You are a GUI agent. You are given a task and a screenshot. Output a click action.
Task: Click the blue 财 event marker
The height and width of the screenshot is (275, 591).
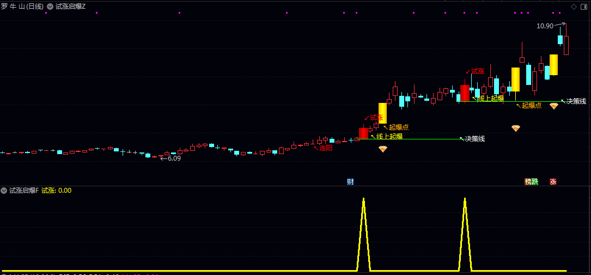tap(351, 181)
